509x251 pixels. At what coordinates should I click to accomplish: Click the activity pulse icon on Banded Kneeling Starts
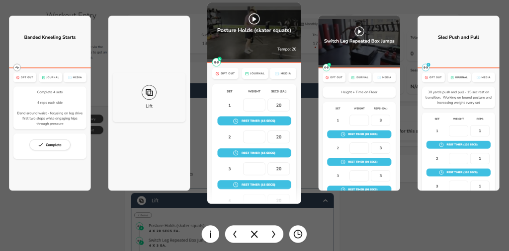[x=17, y=67]
